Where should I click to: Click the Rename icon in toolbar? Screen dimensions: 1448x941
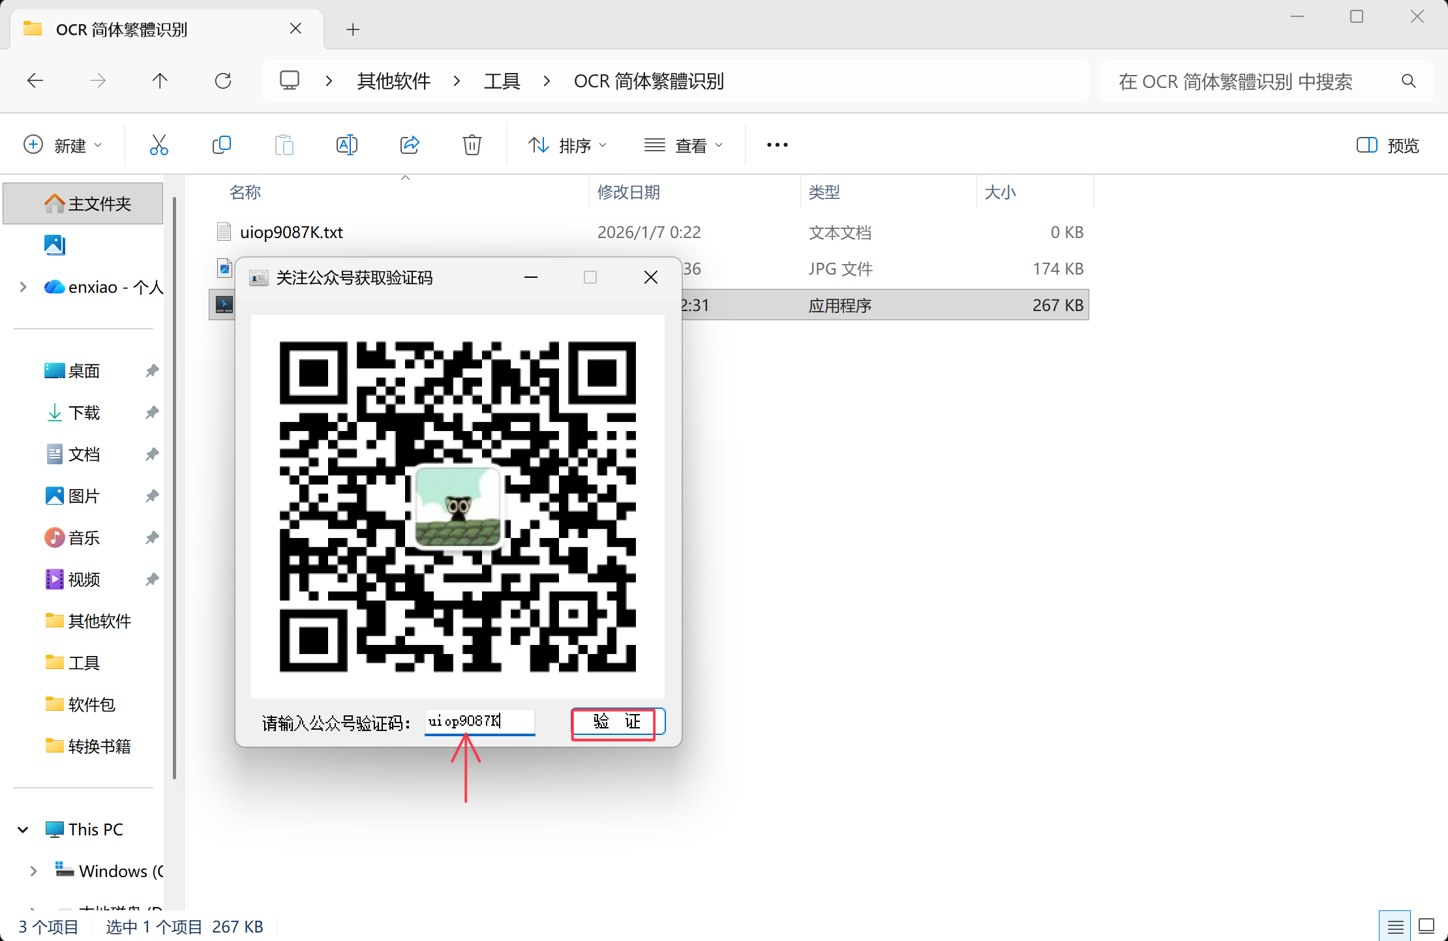click(x=346, y=145)
